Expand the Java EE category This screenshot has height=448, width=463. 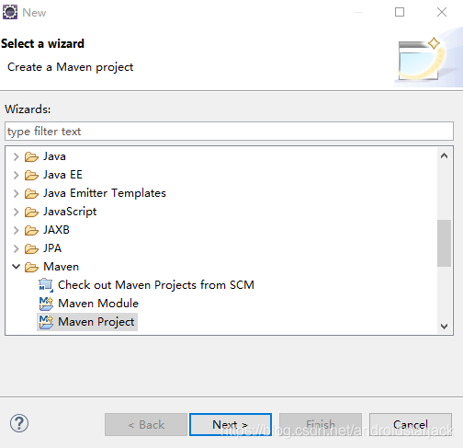tap(16, 175)
